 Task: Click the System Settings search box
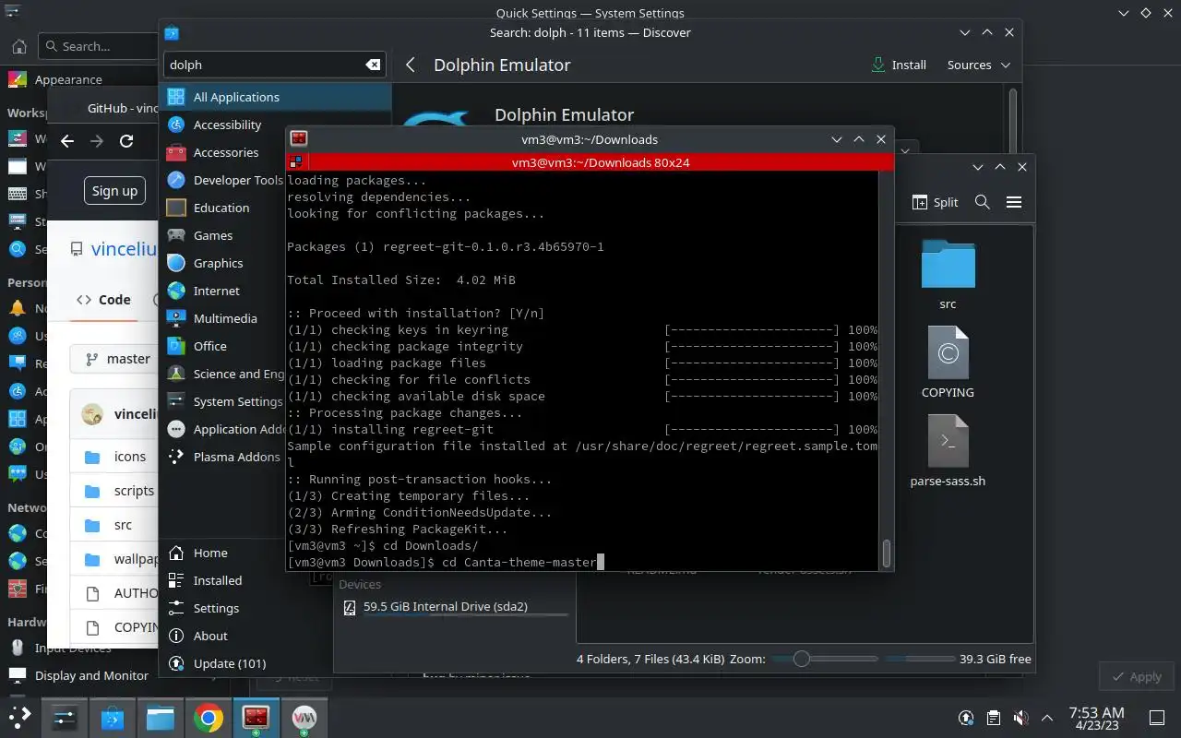click(99, 46)
